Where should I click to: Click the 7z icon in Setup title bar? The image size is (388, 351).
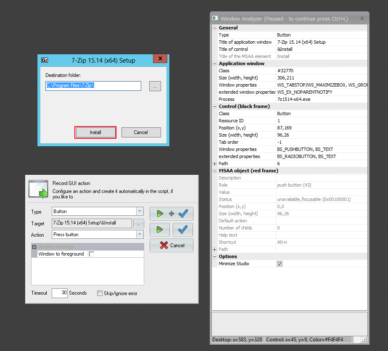pos(45,60)
